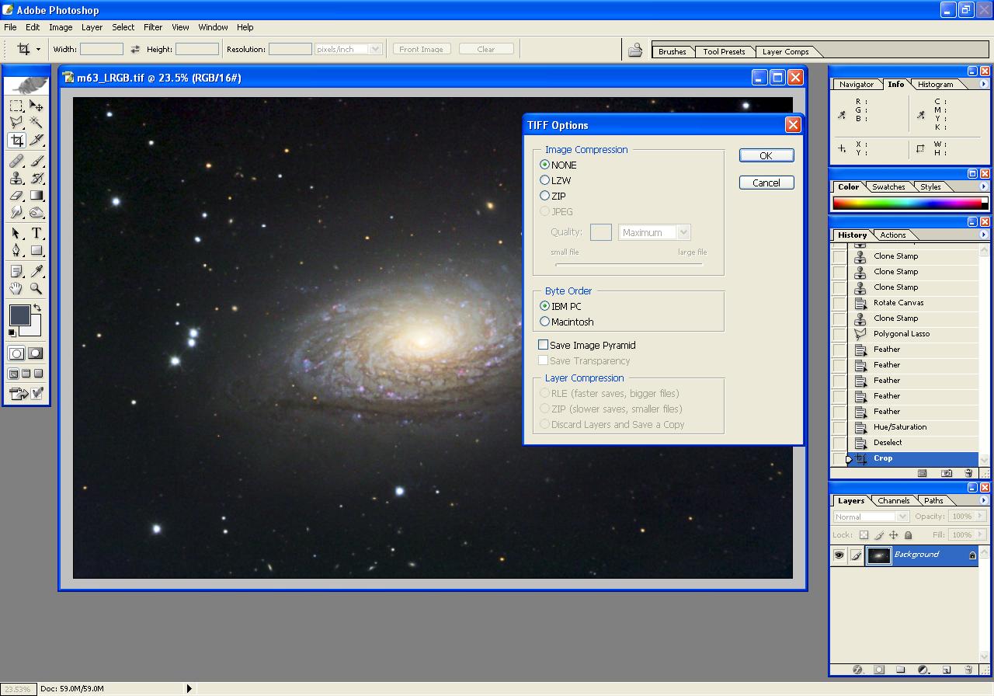This screenshot has height=696, width=994.
Task: Enable Save Image Pyramid checkbox
Action: coord(544,345)
